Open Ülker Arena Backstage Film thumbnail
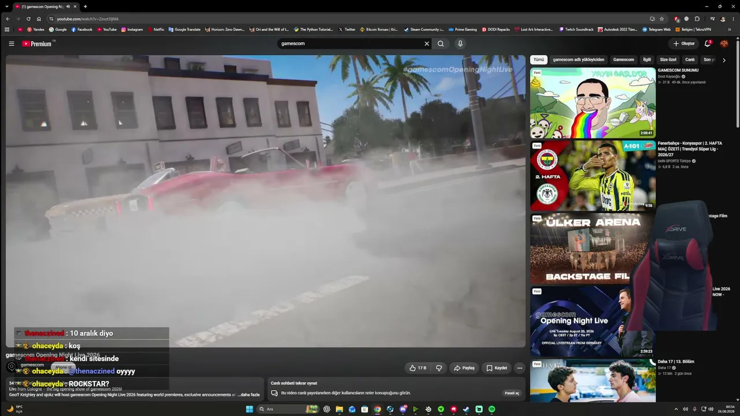Screen dimensions: 740x416 pos(593,248)
